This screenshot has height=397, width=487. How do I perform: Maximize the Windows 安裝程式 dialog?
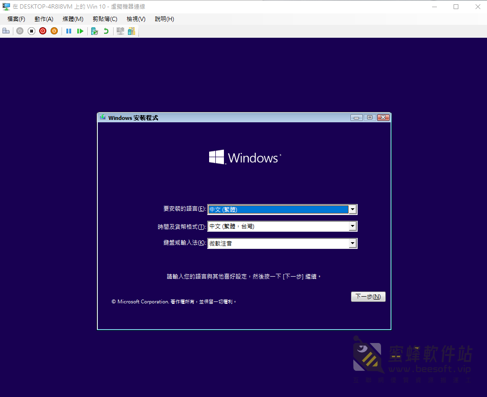click(370, 118)
